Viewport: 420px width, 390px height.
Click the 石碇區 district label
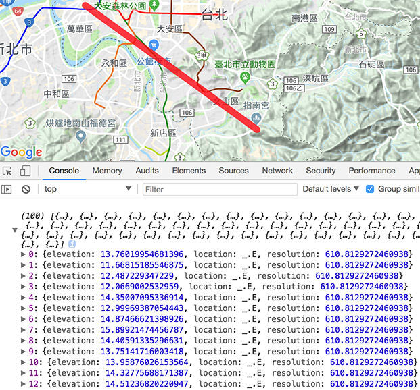(371, 64)
